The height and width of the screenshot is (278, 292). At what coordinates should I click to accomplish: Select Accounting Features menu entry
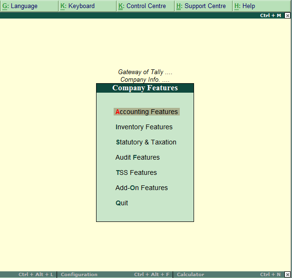[x=146, y=112]
